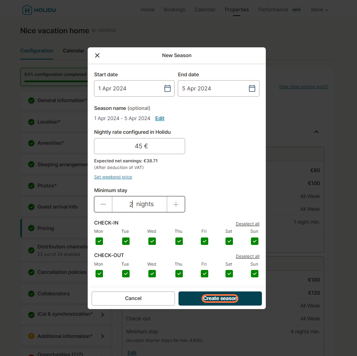This screenshot has width=357, height=356.
Task: Increase minimum stay with the plus icon
Action: (x=176, y=204)
